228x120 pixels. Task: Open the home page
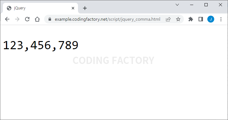[x=37, y=19]
